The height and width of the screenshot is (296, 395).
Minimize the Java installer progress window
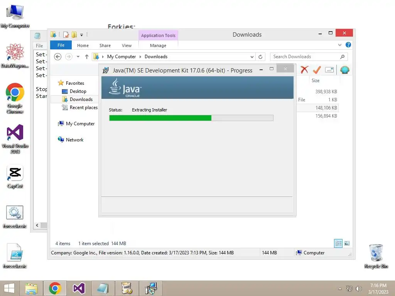click(x=261, y=69)
